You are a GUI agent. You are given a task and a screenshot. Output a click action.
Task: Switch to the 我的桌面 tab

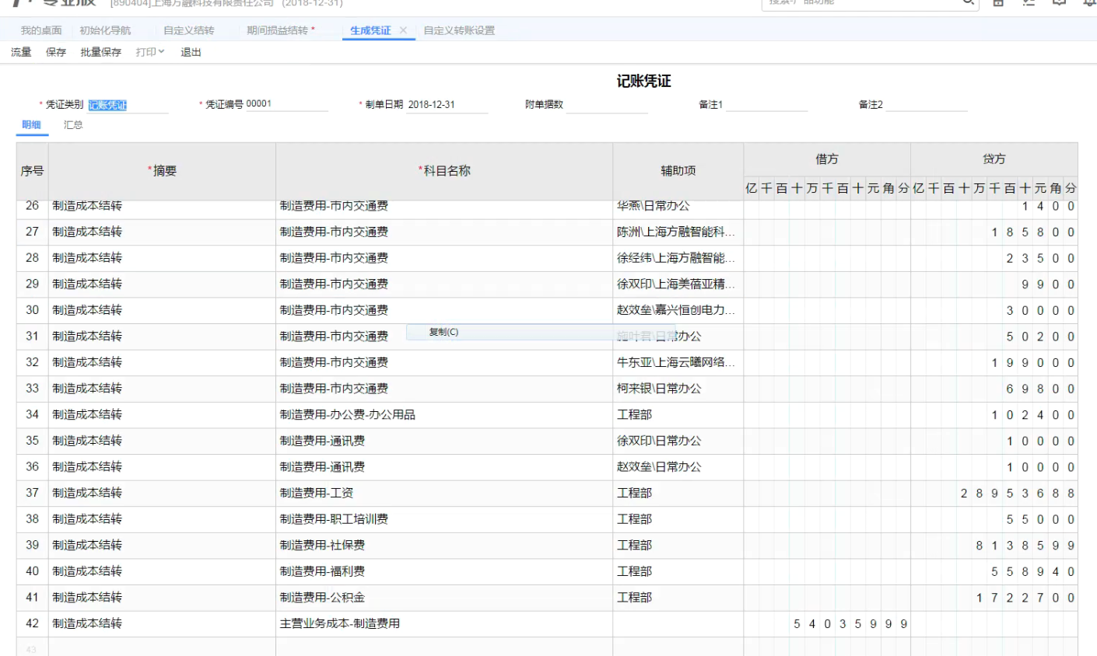(40, 30)
